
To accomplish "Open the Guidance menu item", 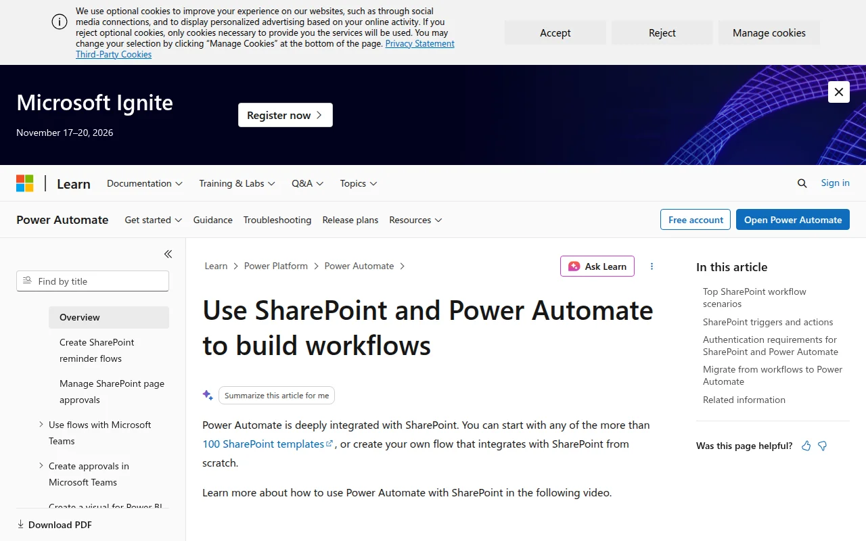I will tap(212, 220).
